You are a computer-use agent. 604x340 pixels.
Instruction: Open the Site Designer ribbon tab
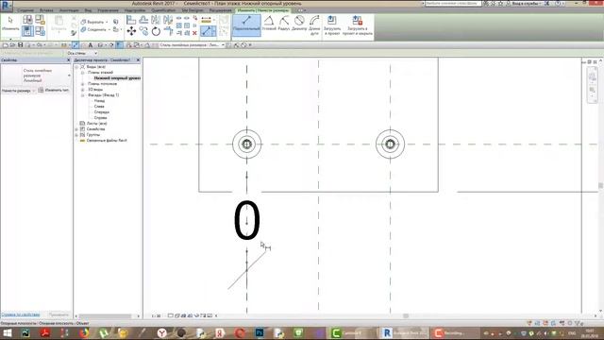tap(193, 10)
